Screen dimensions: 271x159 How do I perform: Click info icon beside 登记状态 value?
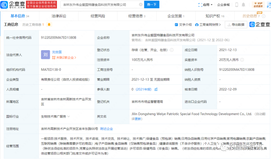(172, 50)
